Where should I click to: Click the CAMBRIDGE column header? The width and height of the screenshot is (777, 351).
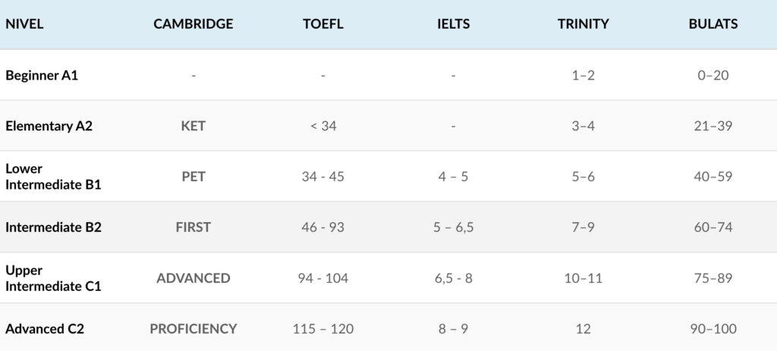coord(193,24)
